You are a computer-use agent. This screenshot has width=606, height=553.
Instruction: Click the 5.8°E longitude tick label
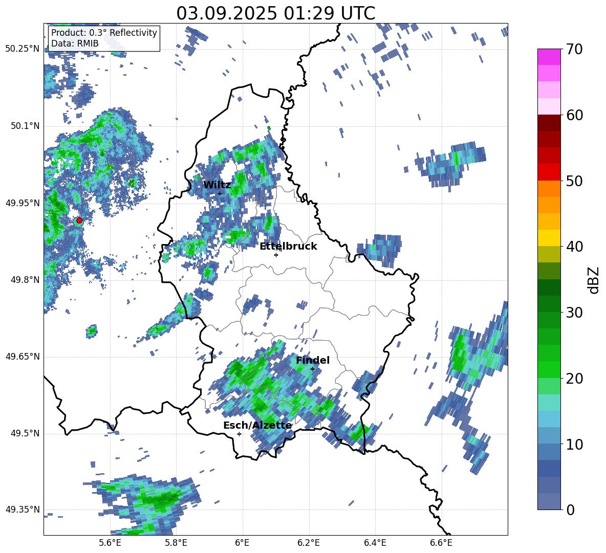pyautogui.click(x=176, y=543)
